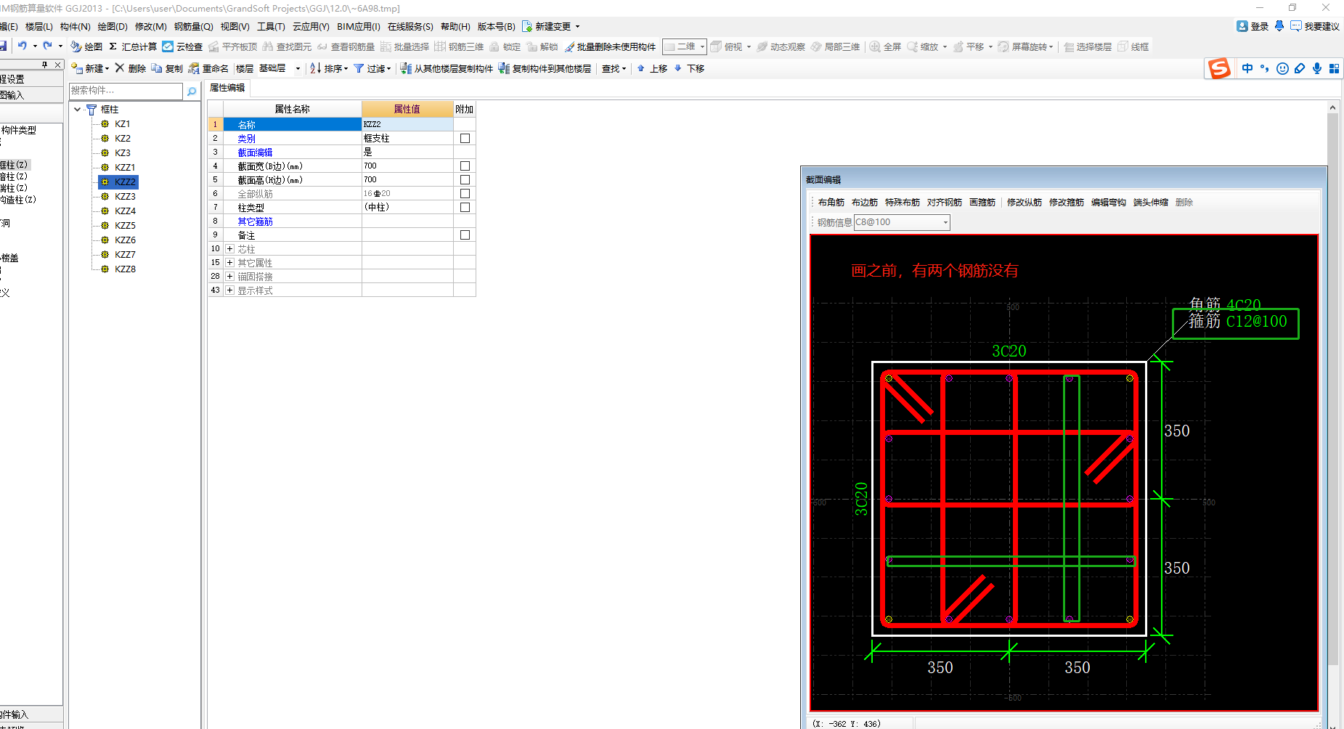Run 汇总计算 summary calculation
The width and height of the screenshot is (1344, 729).
133,46
